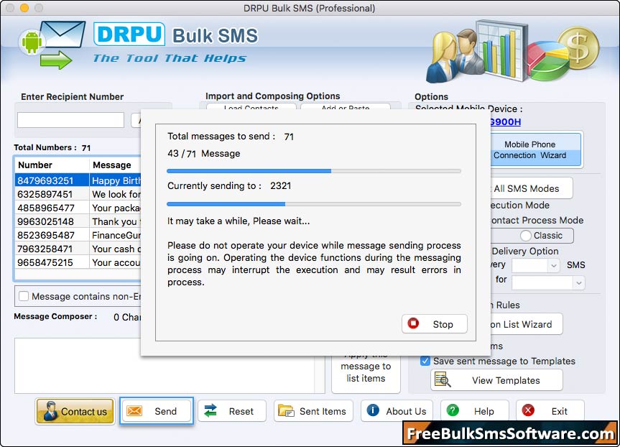Click the View Templates magnifier icon
The image size is (620, 447).
coord(443,379)
